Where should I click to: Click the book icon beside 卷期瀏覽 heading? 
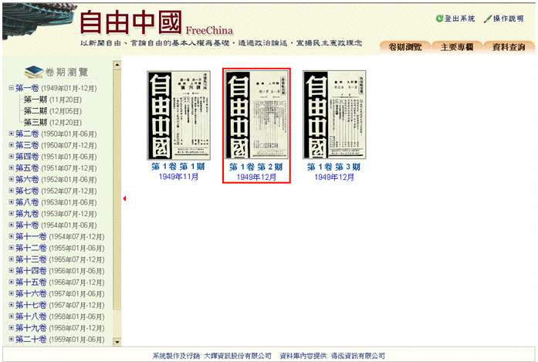[x=33, y=72]
